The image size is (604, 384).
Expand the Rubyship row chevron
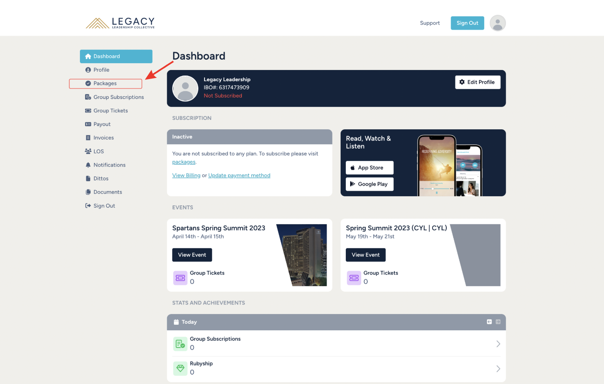coord(498,369)
